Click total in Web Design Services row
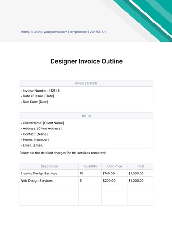Image resolution: width=172 pixels, height=244 pixels. 140,181
